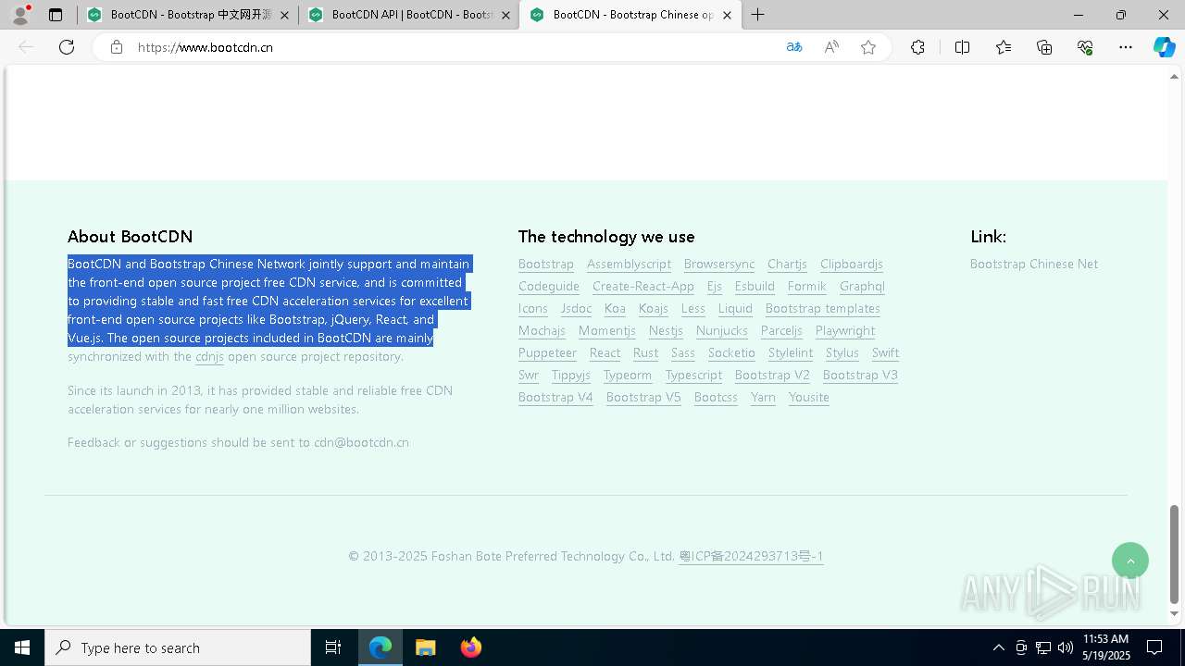Viewport: 1185px width, 666px height.
Task: Open the Bootstrap V5 link
Action: (643, 398)
